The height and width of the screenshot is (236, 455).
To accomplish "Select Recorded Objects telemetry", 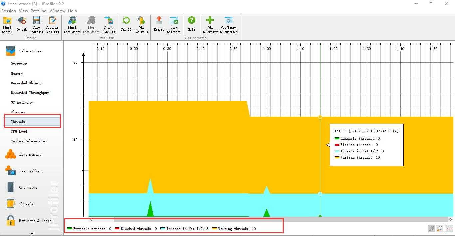I will pos(27,83).
